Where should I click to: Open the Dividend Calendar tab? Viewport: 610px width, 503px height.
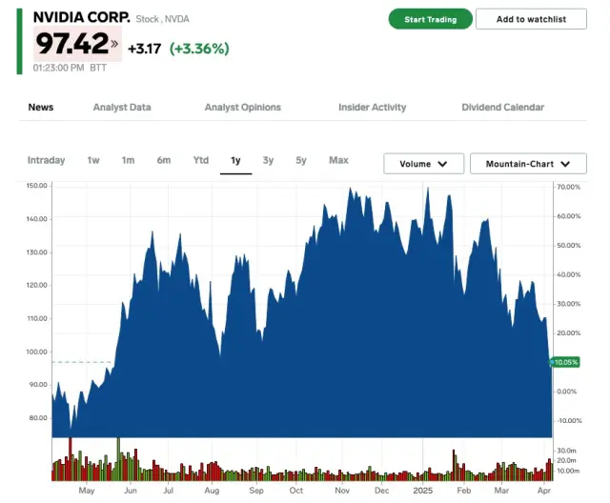(x=502, y=108)
